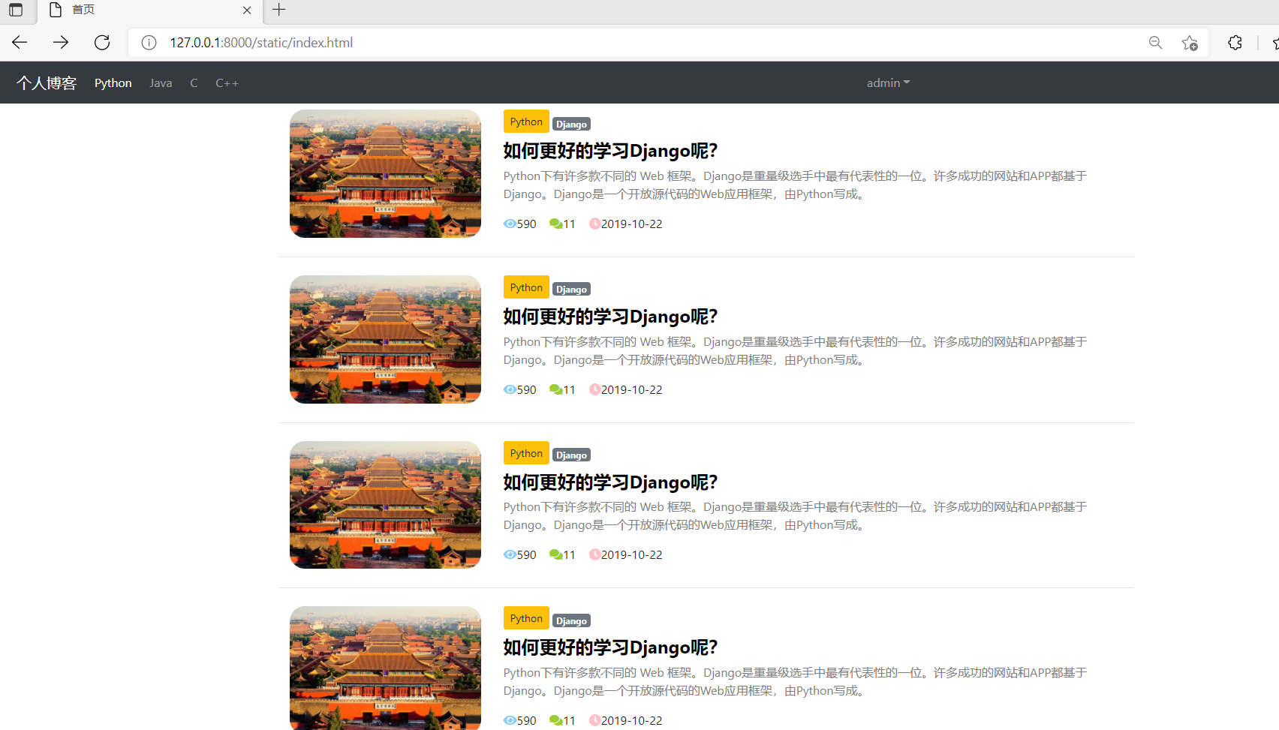Click the clock date icon on third article
This screenshot has width=1279, height=730.
click(594, 554)
